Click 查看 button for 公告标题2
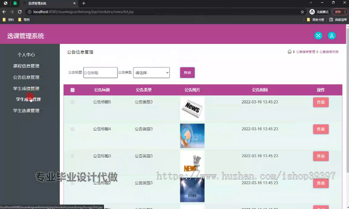Viewport: 349px width, 209px height. [321, 183]
